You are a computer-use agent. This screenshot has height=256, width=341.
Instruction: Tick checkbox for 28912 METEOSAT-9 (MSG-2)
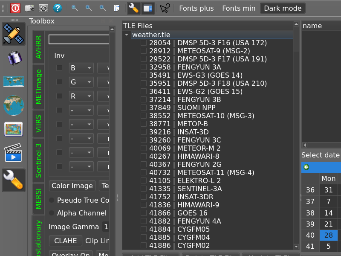[144, 51]
